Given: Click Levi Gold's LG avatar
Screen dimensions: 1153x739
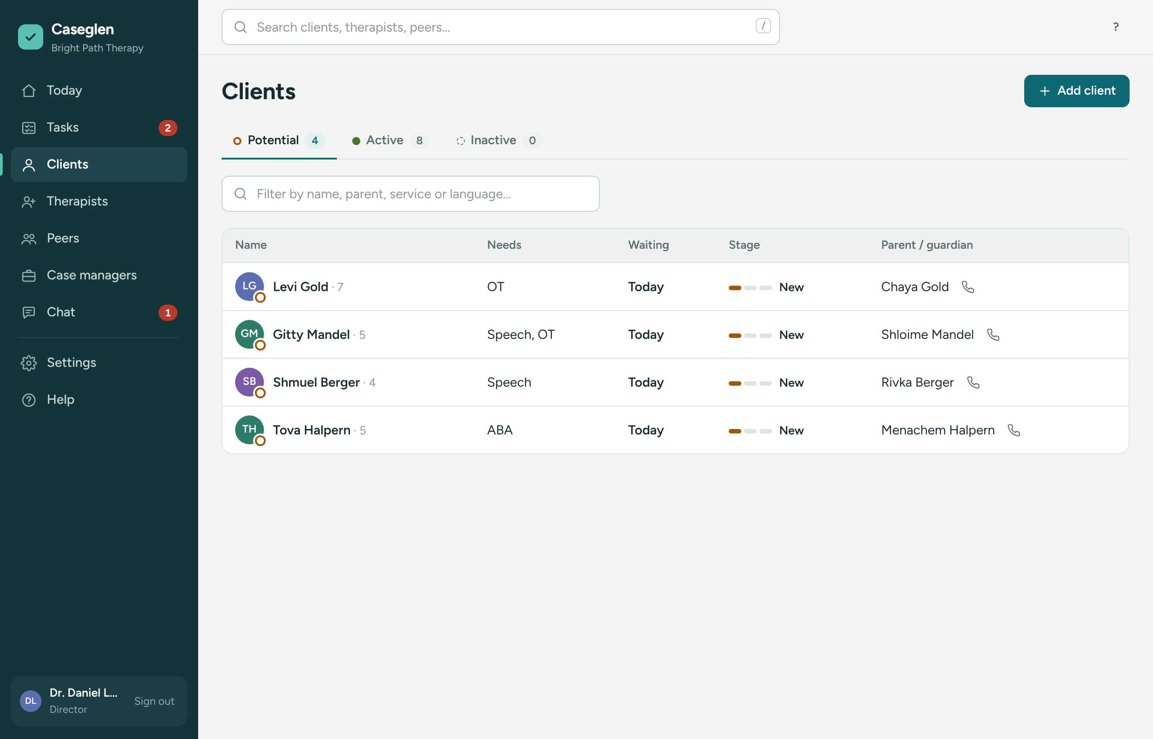Looking at the screenshot, I should click(250, 287).
